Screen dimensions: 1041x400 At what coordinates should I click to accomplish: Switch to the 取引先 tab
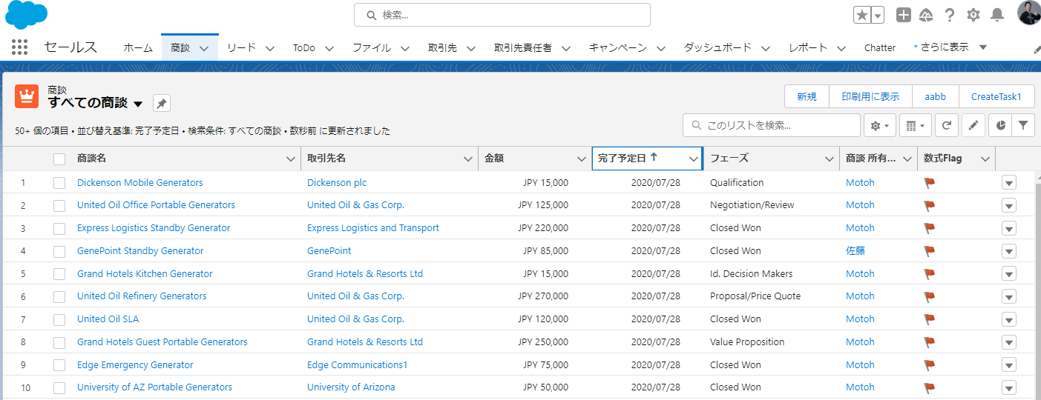tap(442, 47)
